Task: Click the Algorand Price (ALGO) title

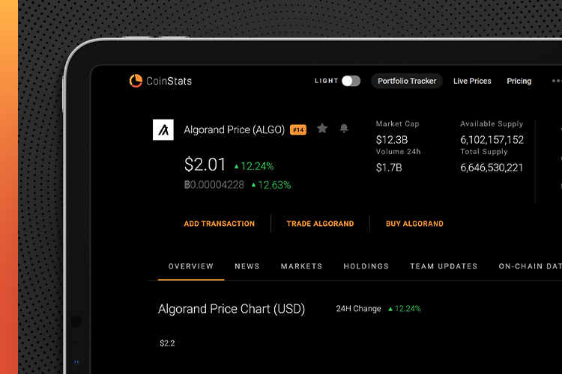Action: [234, 129]
